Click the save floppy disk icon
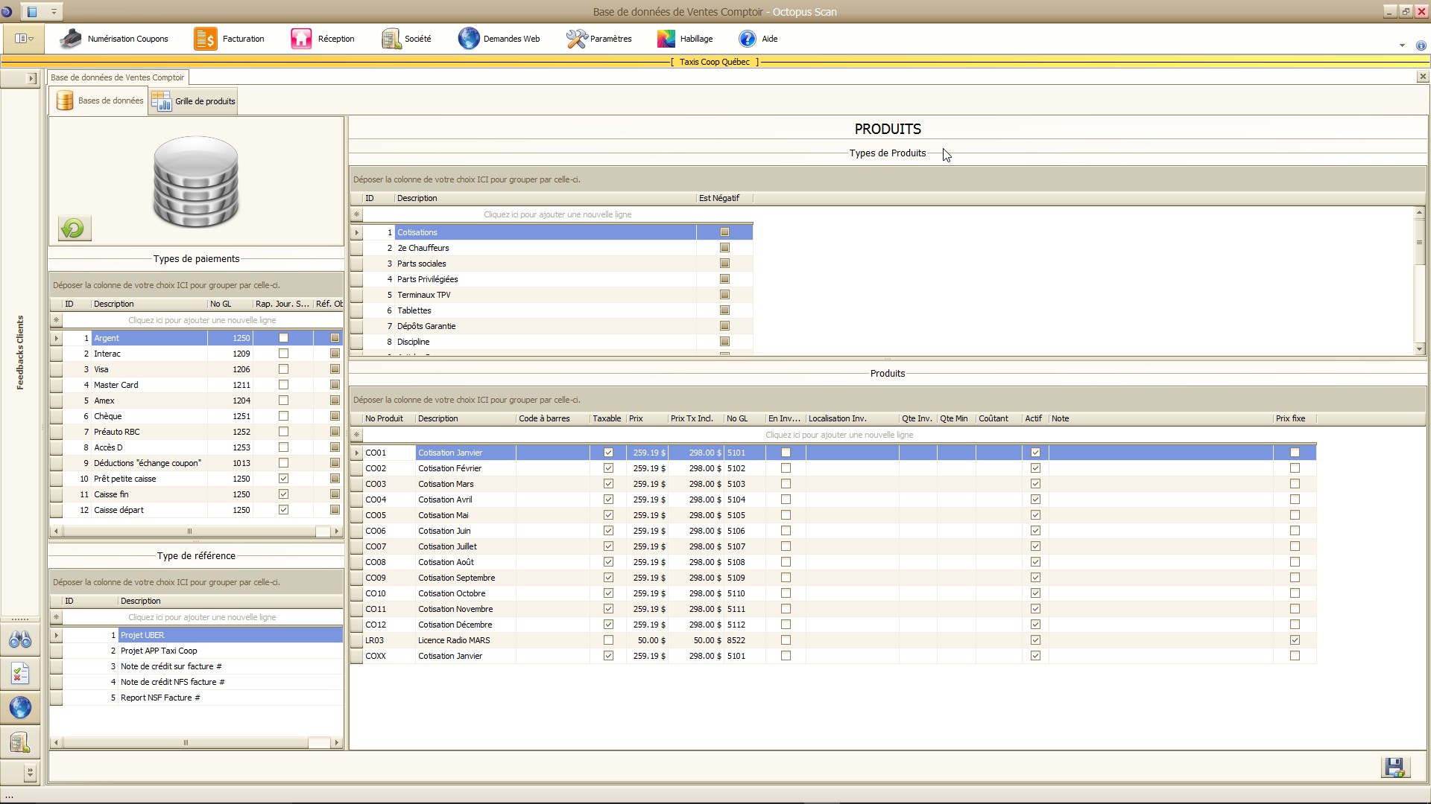Viewport: 1431px width, 804px height. tap(1395, 767)
